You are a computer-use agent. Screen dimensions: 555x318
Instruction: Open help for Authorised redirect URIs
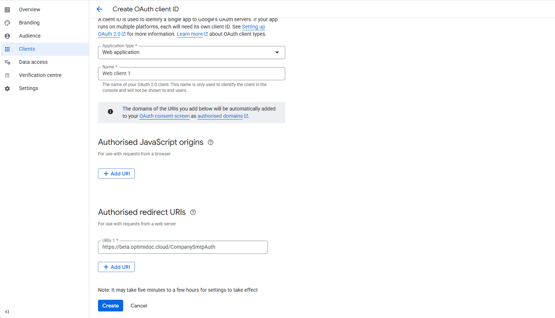pos(193,212)
